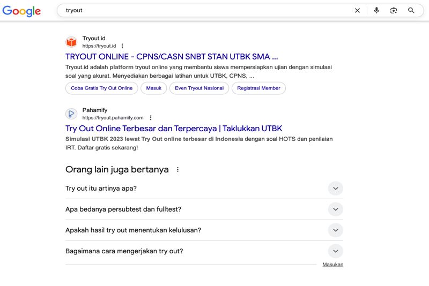Click the Pahamify site favicon
This screenshot has width=429, height=286.
point(71,114)
